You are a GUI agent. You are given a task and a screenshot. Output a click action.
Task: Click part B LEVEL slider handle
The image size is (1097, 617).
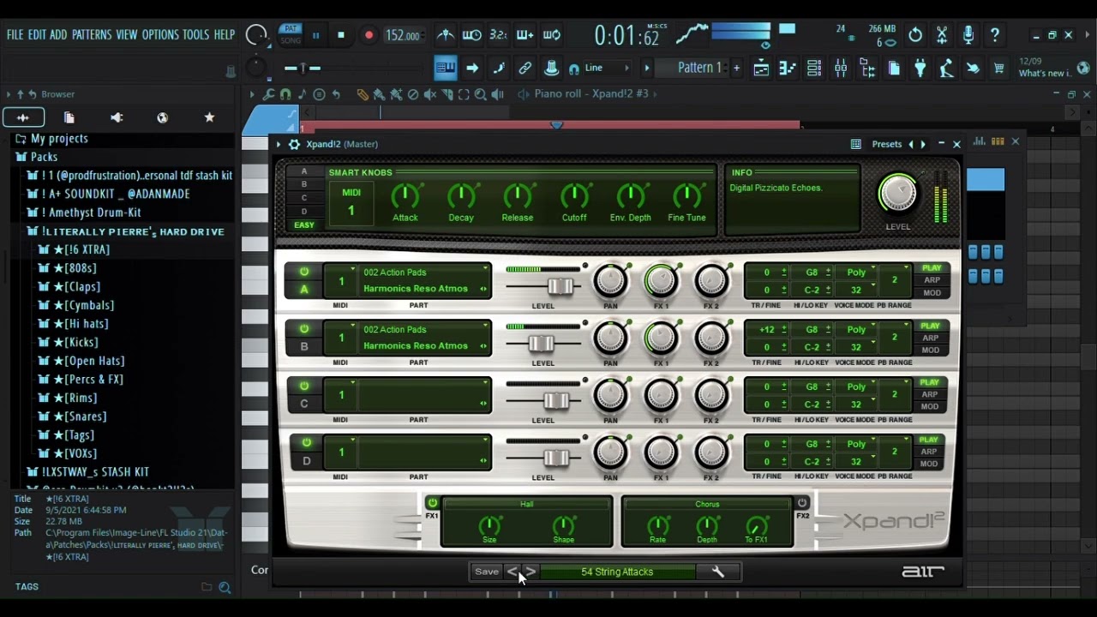click(x=541, y=344)
